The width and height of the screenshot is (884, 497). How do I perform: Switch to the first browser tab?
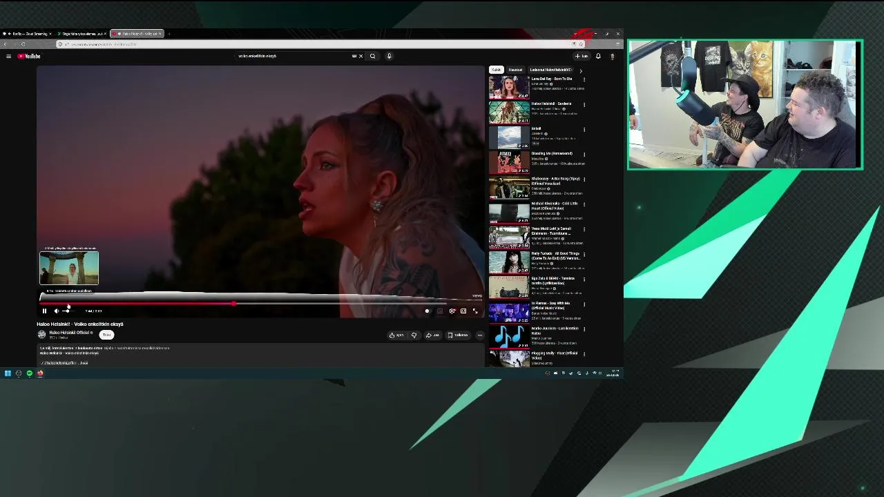[x=28, y=33]
